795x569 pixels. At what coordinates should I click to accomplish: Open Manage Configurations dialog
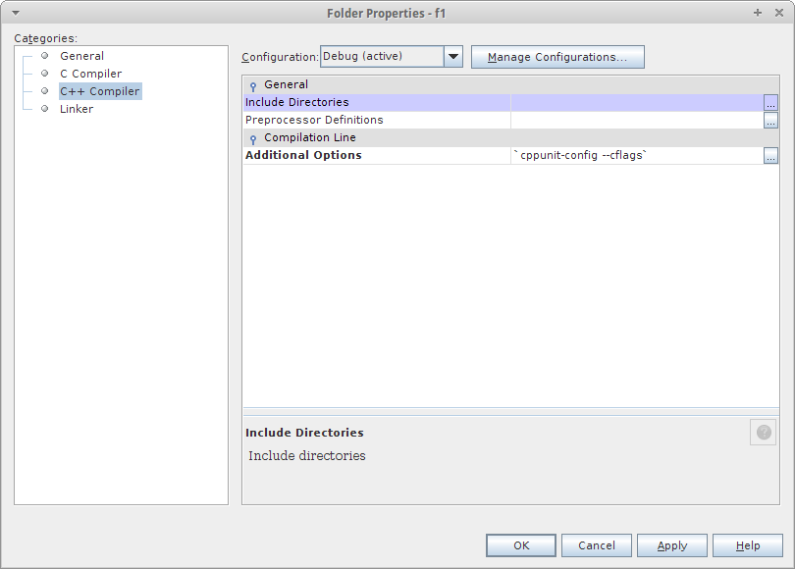(557, 57)
